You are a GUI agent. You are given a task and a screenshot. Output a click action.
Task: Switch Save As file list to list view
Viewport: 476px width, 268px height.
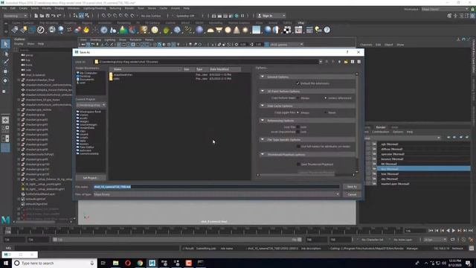click(353, 62)
